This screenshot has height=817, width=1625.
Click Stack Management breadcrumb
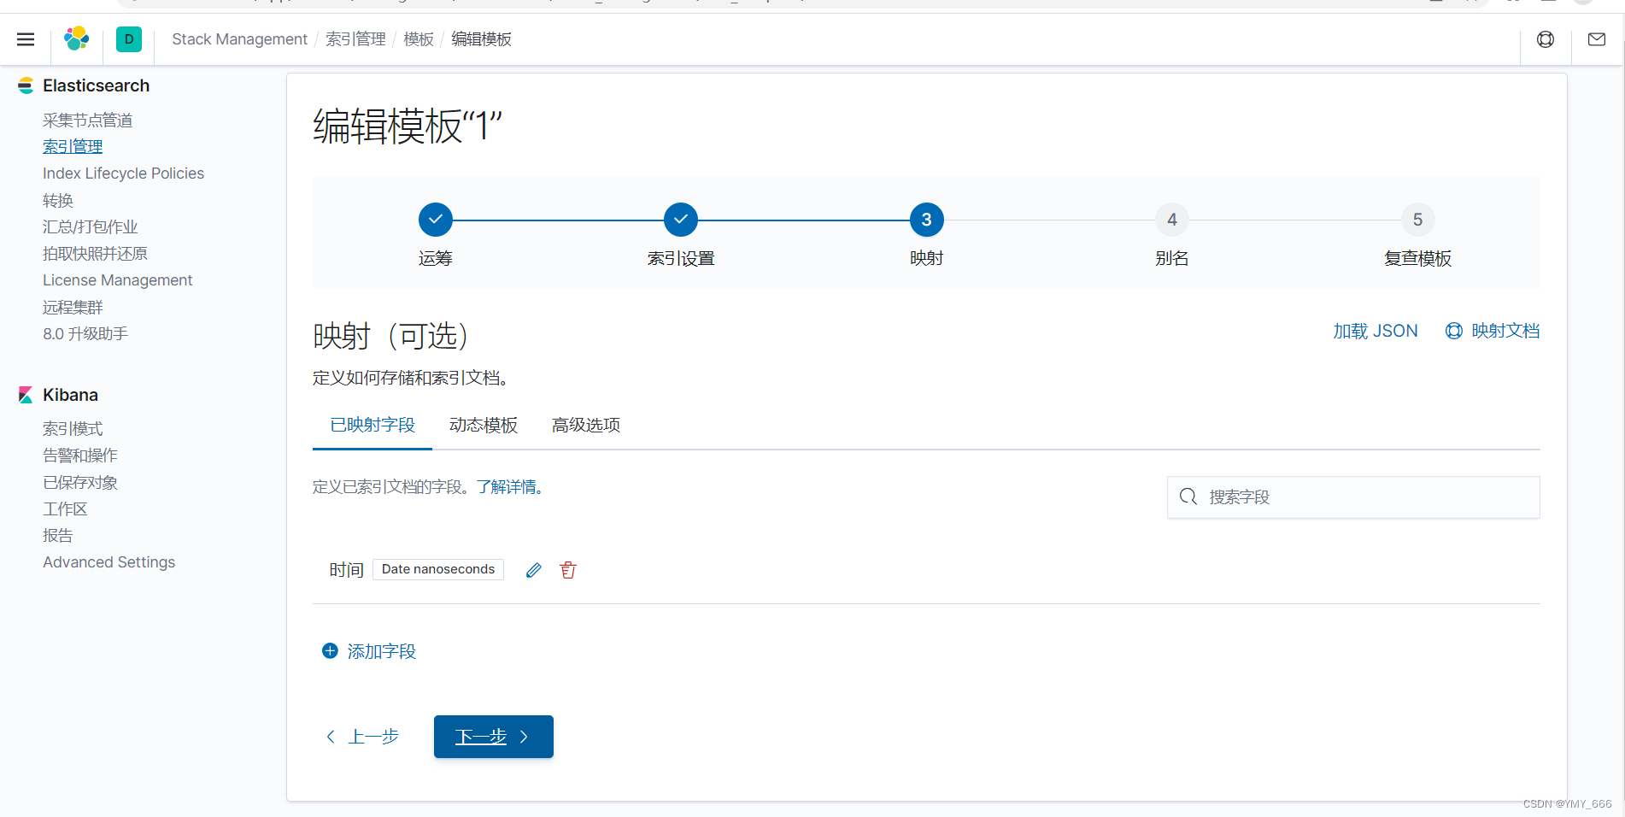click(x=239, y=39)
